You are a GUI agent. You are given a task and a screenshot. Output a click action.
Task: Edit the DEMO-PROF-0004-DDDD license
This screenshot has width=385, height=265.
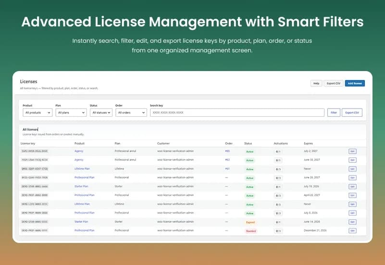tap(352, 213)
